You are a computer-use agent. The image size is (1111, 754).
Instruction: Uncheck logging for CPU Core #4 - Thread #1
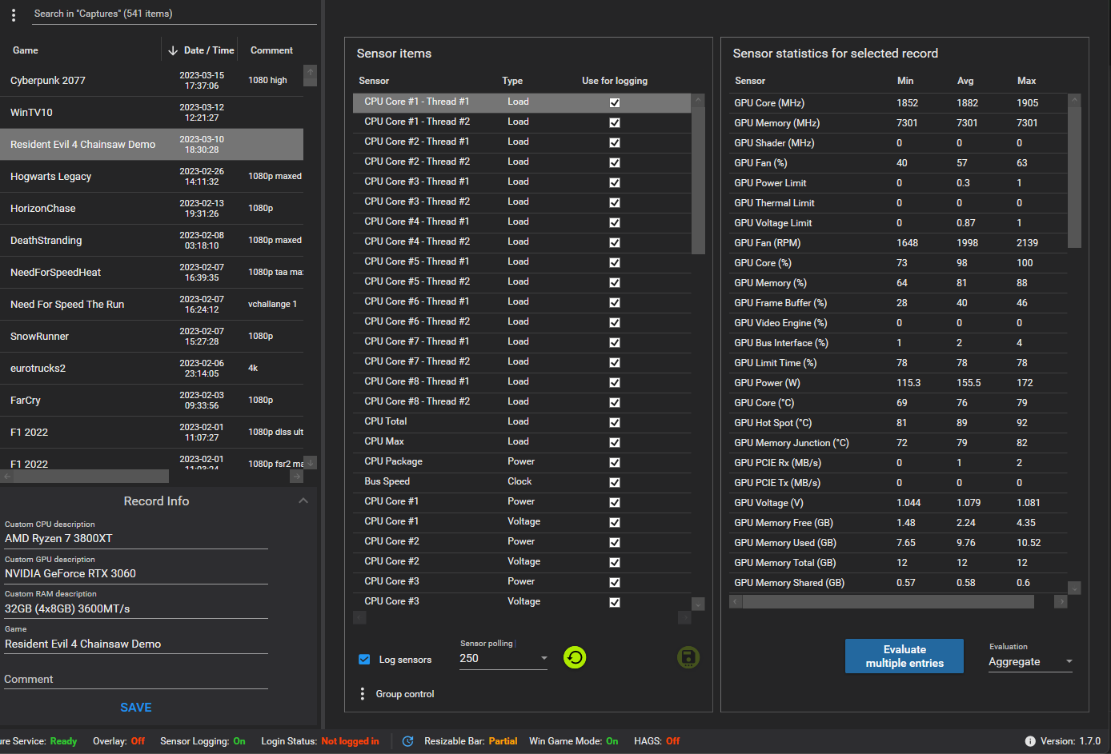(x=615, y=222)
